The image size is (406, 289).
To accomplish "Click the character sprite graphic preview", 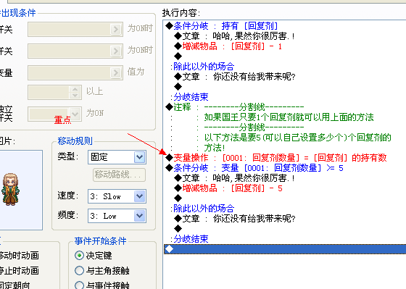I will click(x=11, y=189).
